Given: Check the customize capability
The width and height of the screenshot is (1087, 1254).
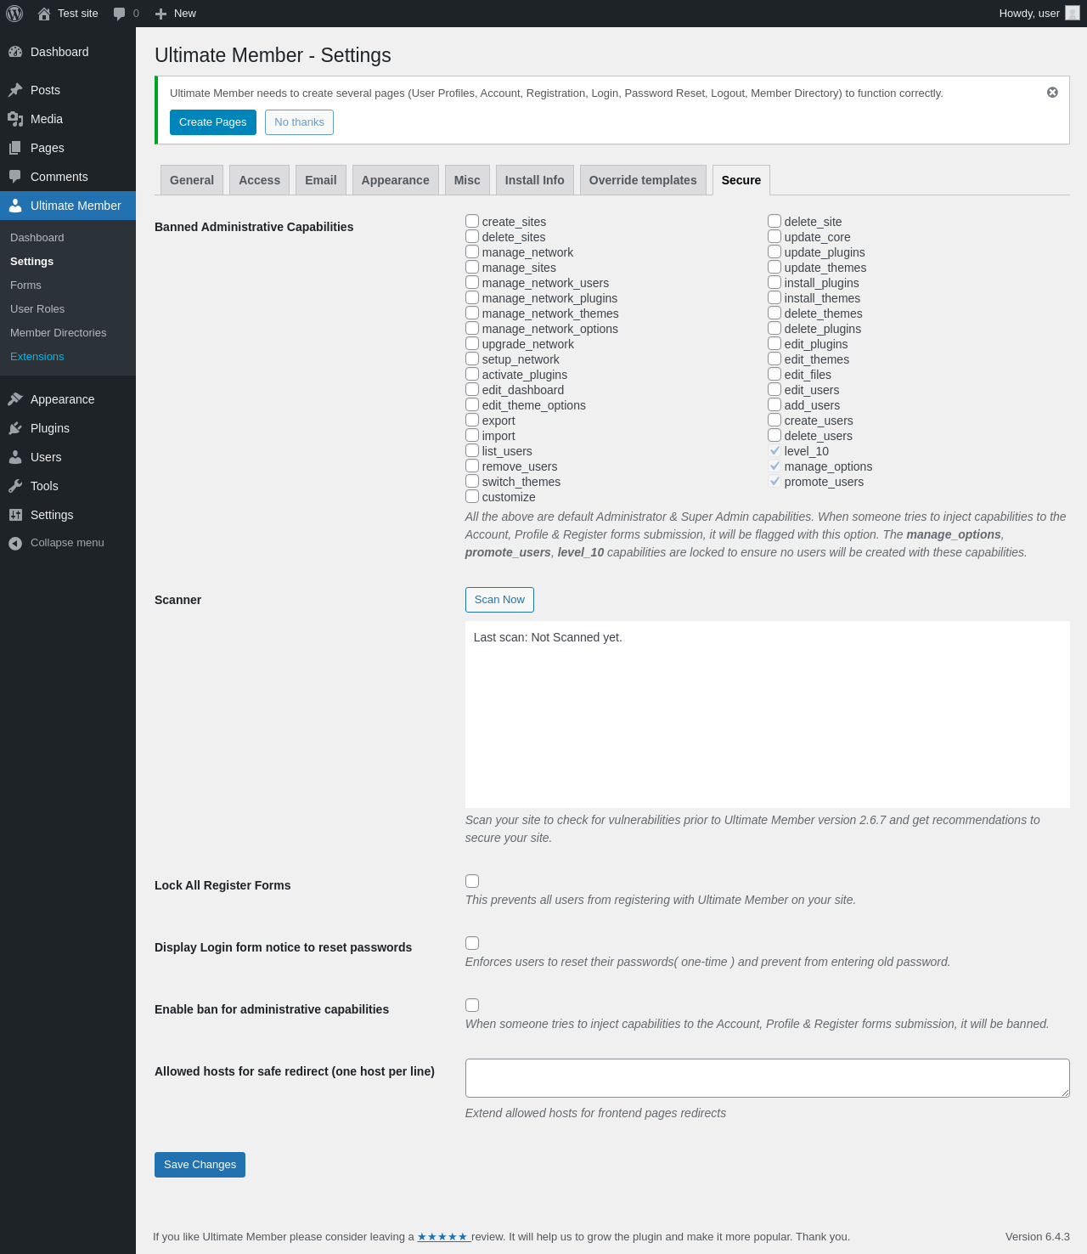Looking at the screenshot, I should coord(472,497).
